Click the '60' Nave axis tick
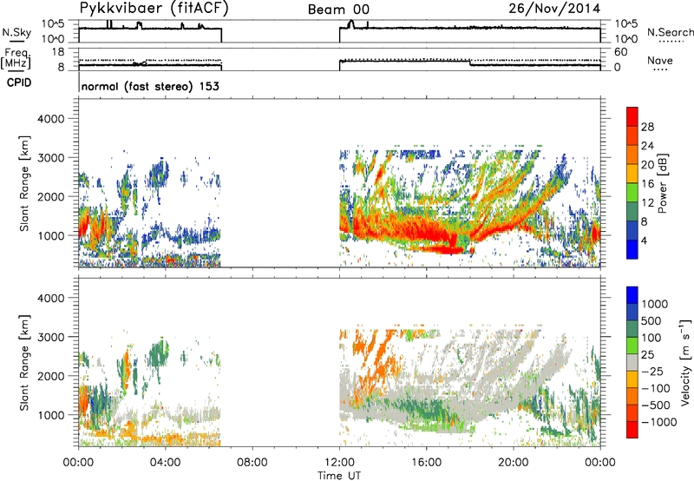 (x=620, y=52)
